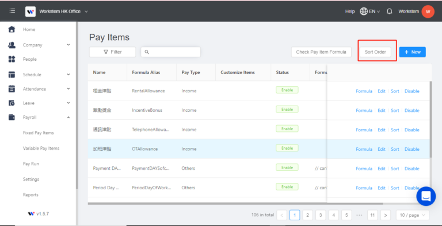The image size is (442, 226).
Task: Open the chat support bubble
Action: pos(426,196)
